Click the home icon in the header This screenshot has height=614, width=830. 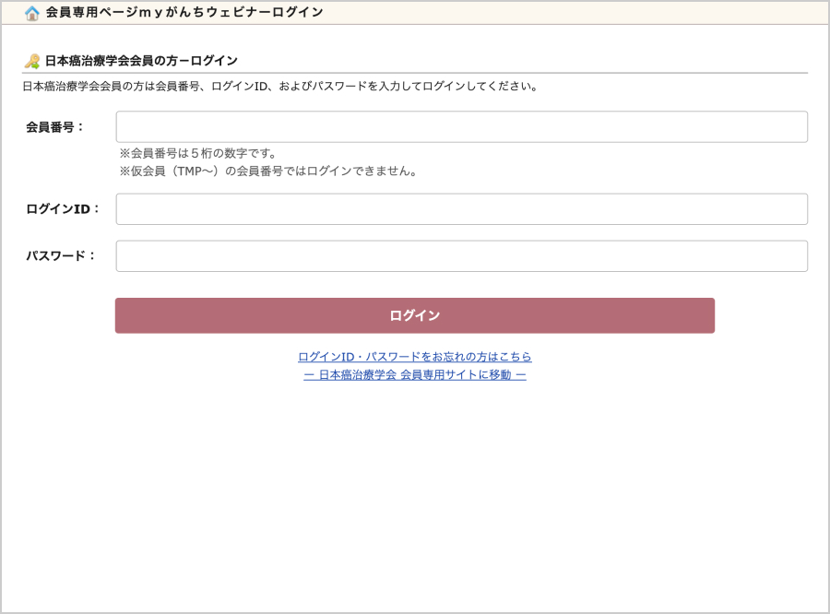(32, 13)
